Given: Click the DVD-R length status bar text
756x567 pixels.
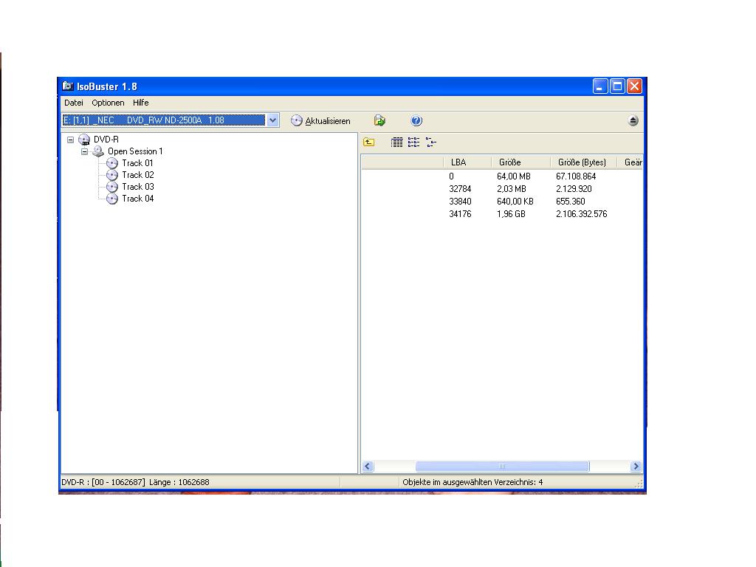Looking at the screenshot, I should (x=136, y=482).
